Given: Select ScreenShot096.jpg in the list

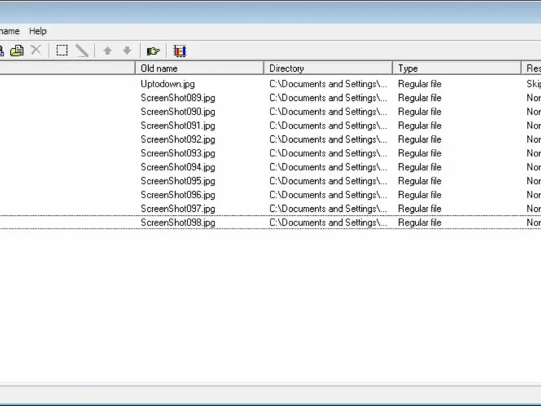Looking at the screenshot, I should click(178, 195).
